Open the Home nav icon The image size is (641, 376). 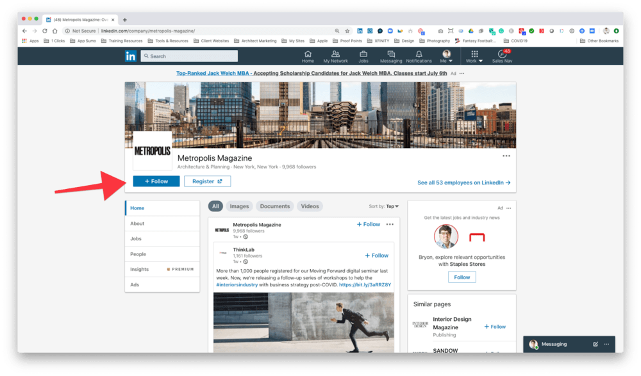308,56
